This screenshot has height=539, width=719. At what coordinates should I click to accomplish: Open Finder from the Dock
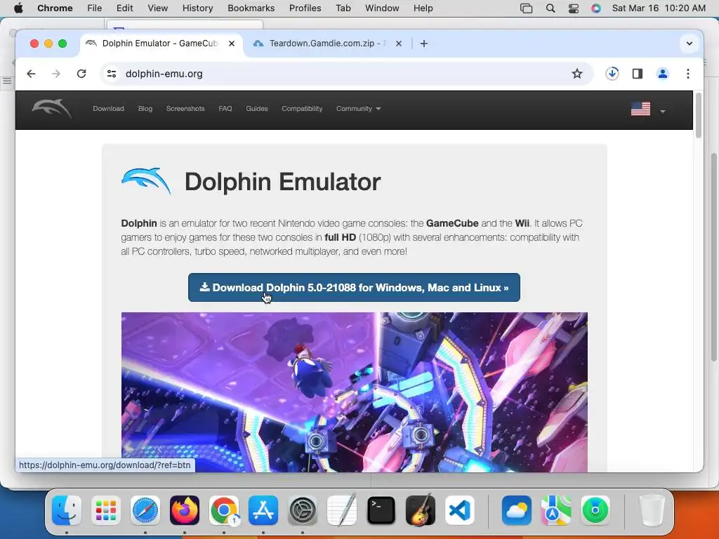click(x=67, y=510)
